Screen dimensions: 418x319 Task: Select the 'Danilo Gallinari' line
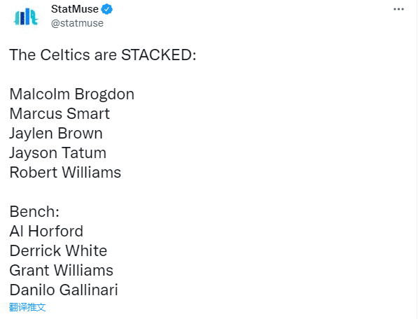tap(64, 290)
